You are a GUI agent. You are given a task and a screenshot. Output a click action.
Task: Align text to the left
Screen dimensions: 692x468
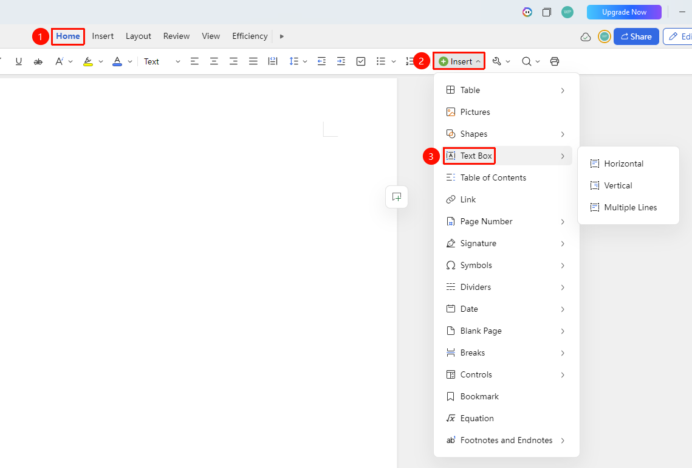pyautogui.click(x=194, y=61)
